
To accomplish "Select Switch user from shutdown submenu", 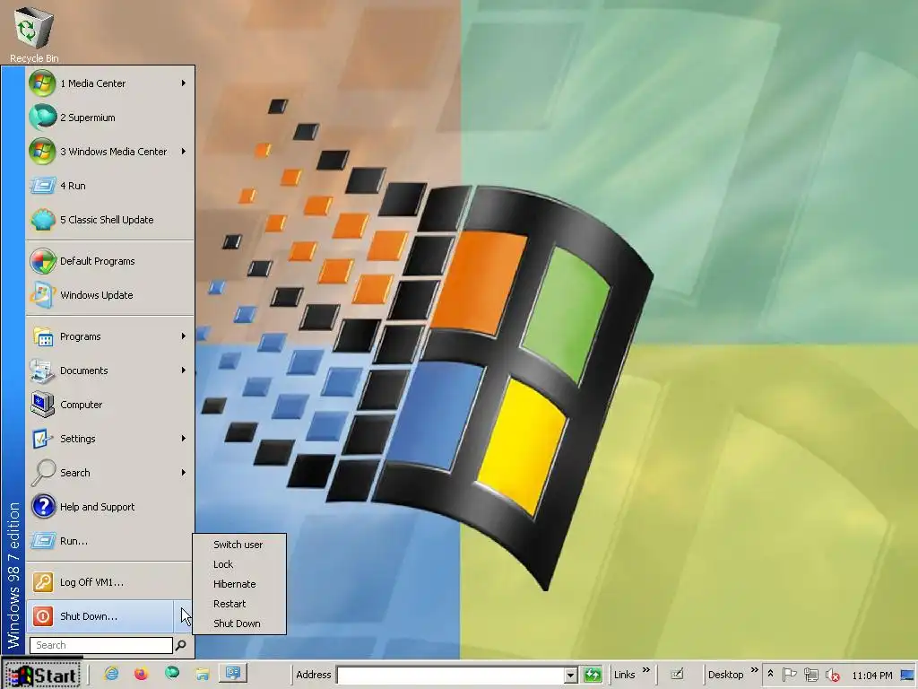I will coord(239,545).
